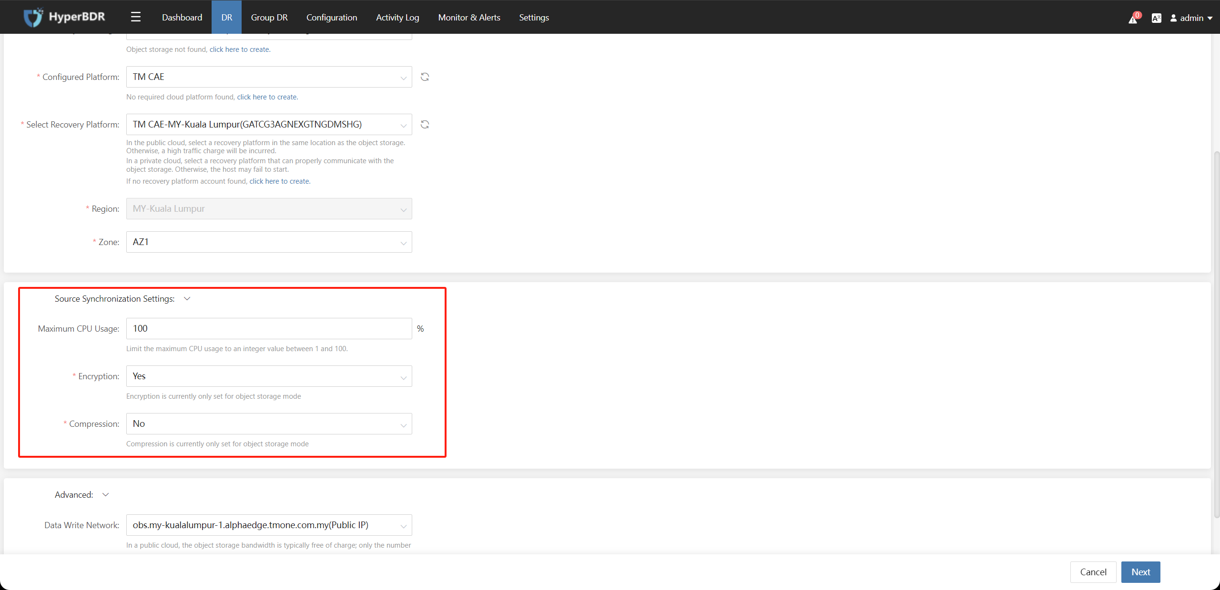Image resolution: width=1220 pixels, height=590 pixels.
Task: Click the Cancel button
Action: [1093, 572]
